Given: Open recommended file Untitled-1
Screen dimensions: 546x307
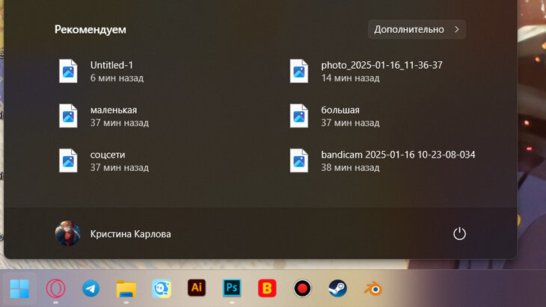Looking at the screenshot, I should pyautogui.click(x=112, y=71).
